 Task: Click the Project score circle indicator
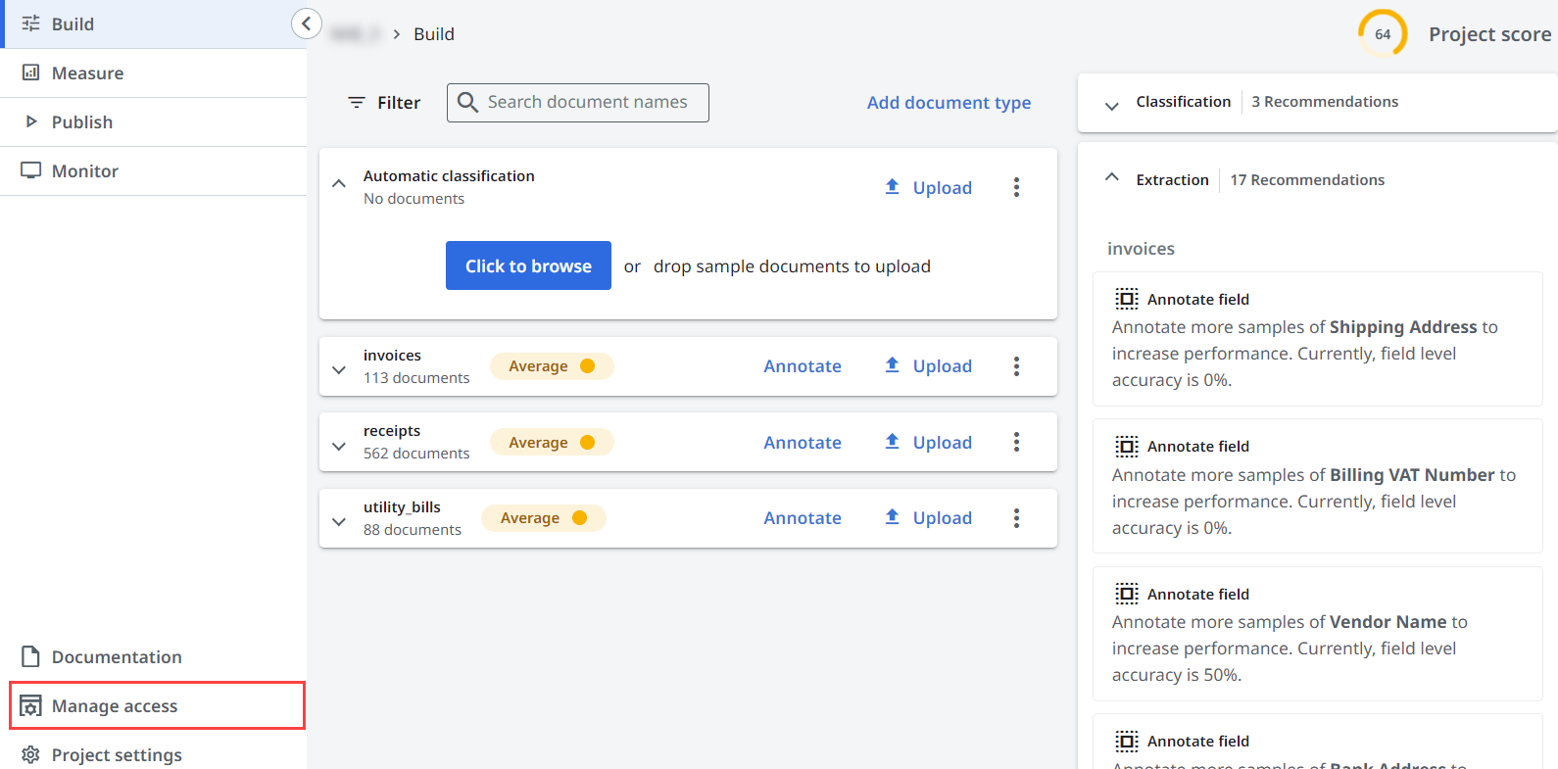coord(1382,34)
